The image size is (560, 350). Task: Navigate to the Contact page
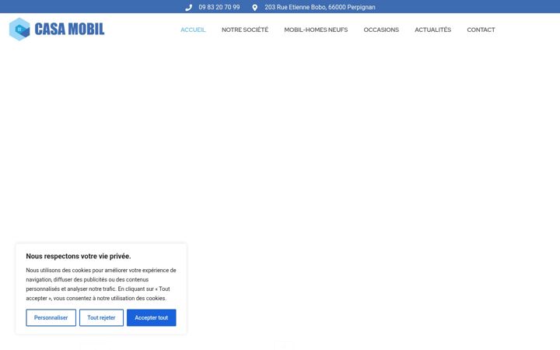[481, 30]
